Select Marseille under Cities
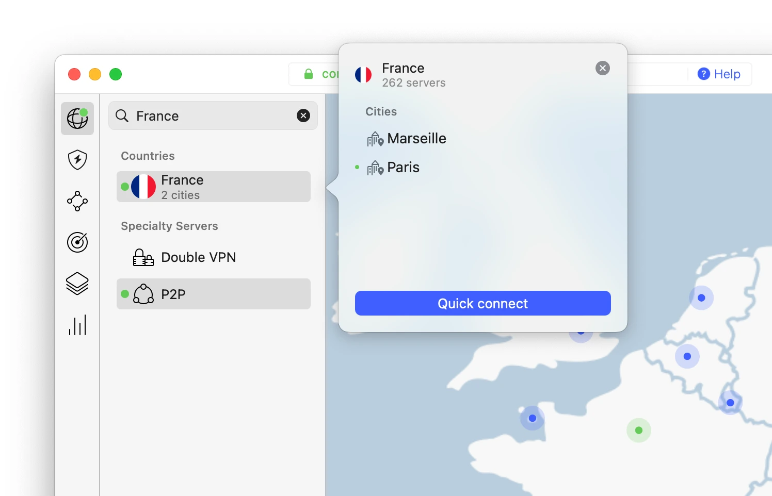772x496 pixels. click(x=416, y=138)
